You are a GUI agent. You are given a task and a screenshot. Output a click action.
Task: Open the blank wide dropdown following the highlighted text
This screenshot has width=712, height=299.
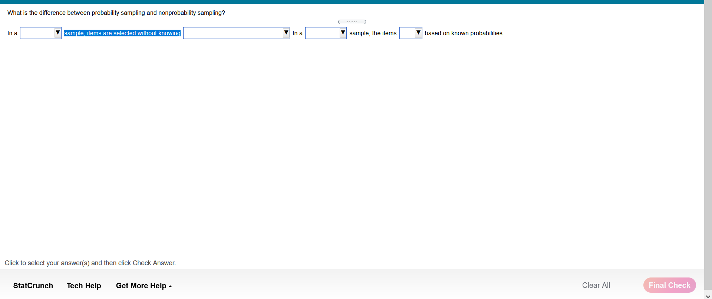233,33
